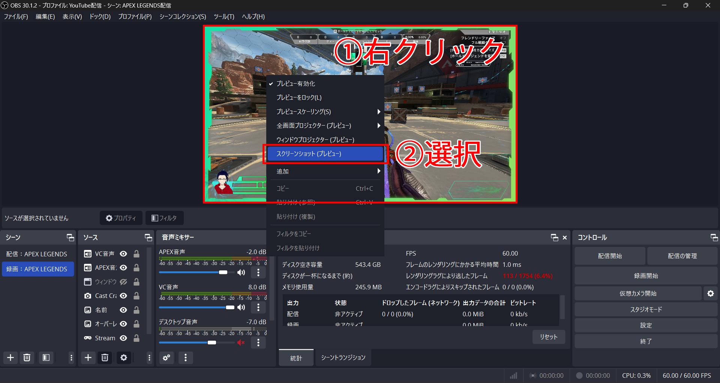
Task: Open Scenes toolbar more options menu
Action: point(71,358)
